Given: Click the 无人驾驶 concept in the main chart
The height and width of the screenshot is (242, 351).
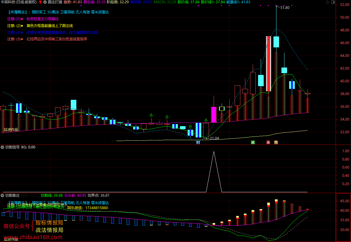Looking at the screenshot, I should pyautogui.click(x=83, y=12).
